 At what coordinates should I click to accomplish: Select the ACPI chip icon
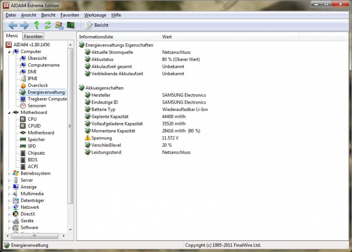[x=23, y=166]
